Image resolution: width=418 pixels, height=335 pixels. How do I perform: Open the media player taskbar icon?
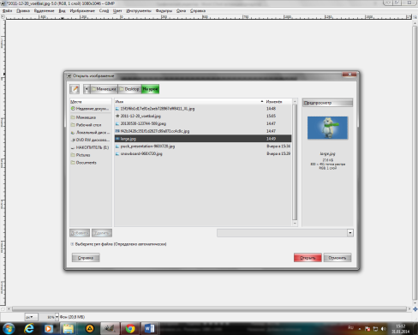[49, 328]
